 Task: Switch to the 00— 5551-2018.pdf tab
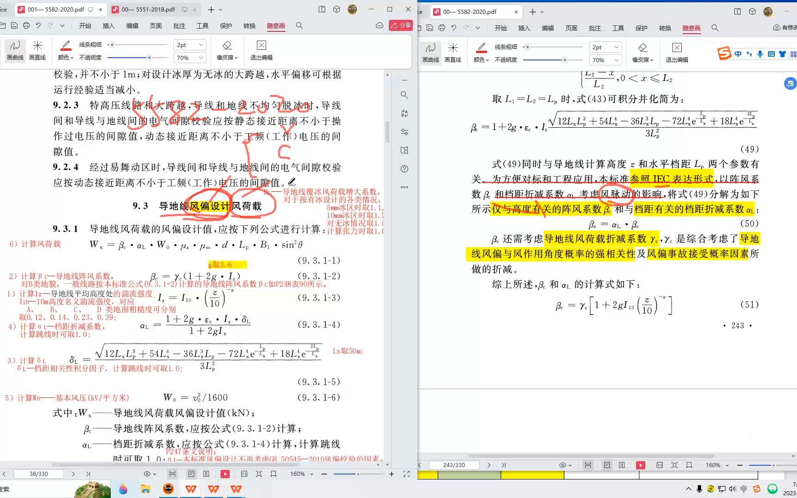point(149,9)
